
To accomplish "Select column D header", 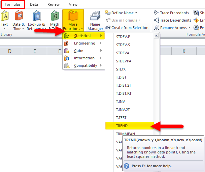I will click(10, 51).
